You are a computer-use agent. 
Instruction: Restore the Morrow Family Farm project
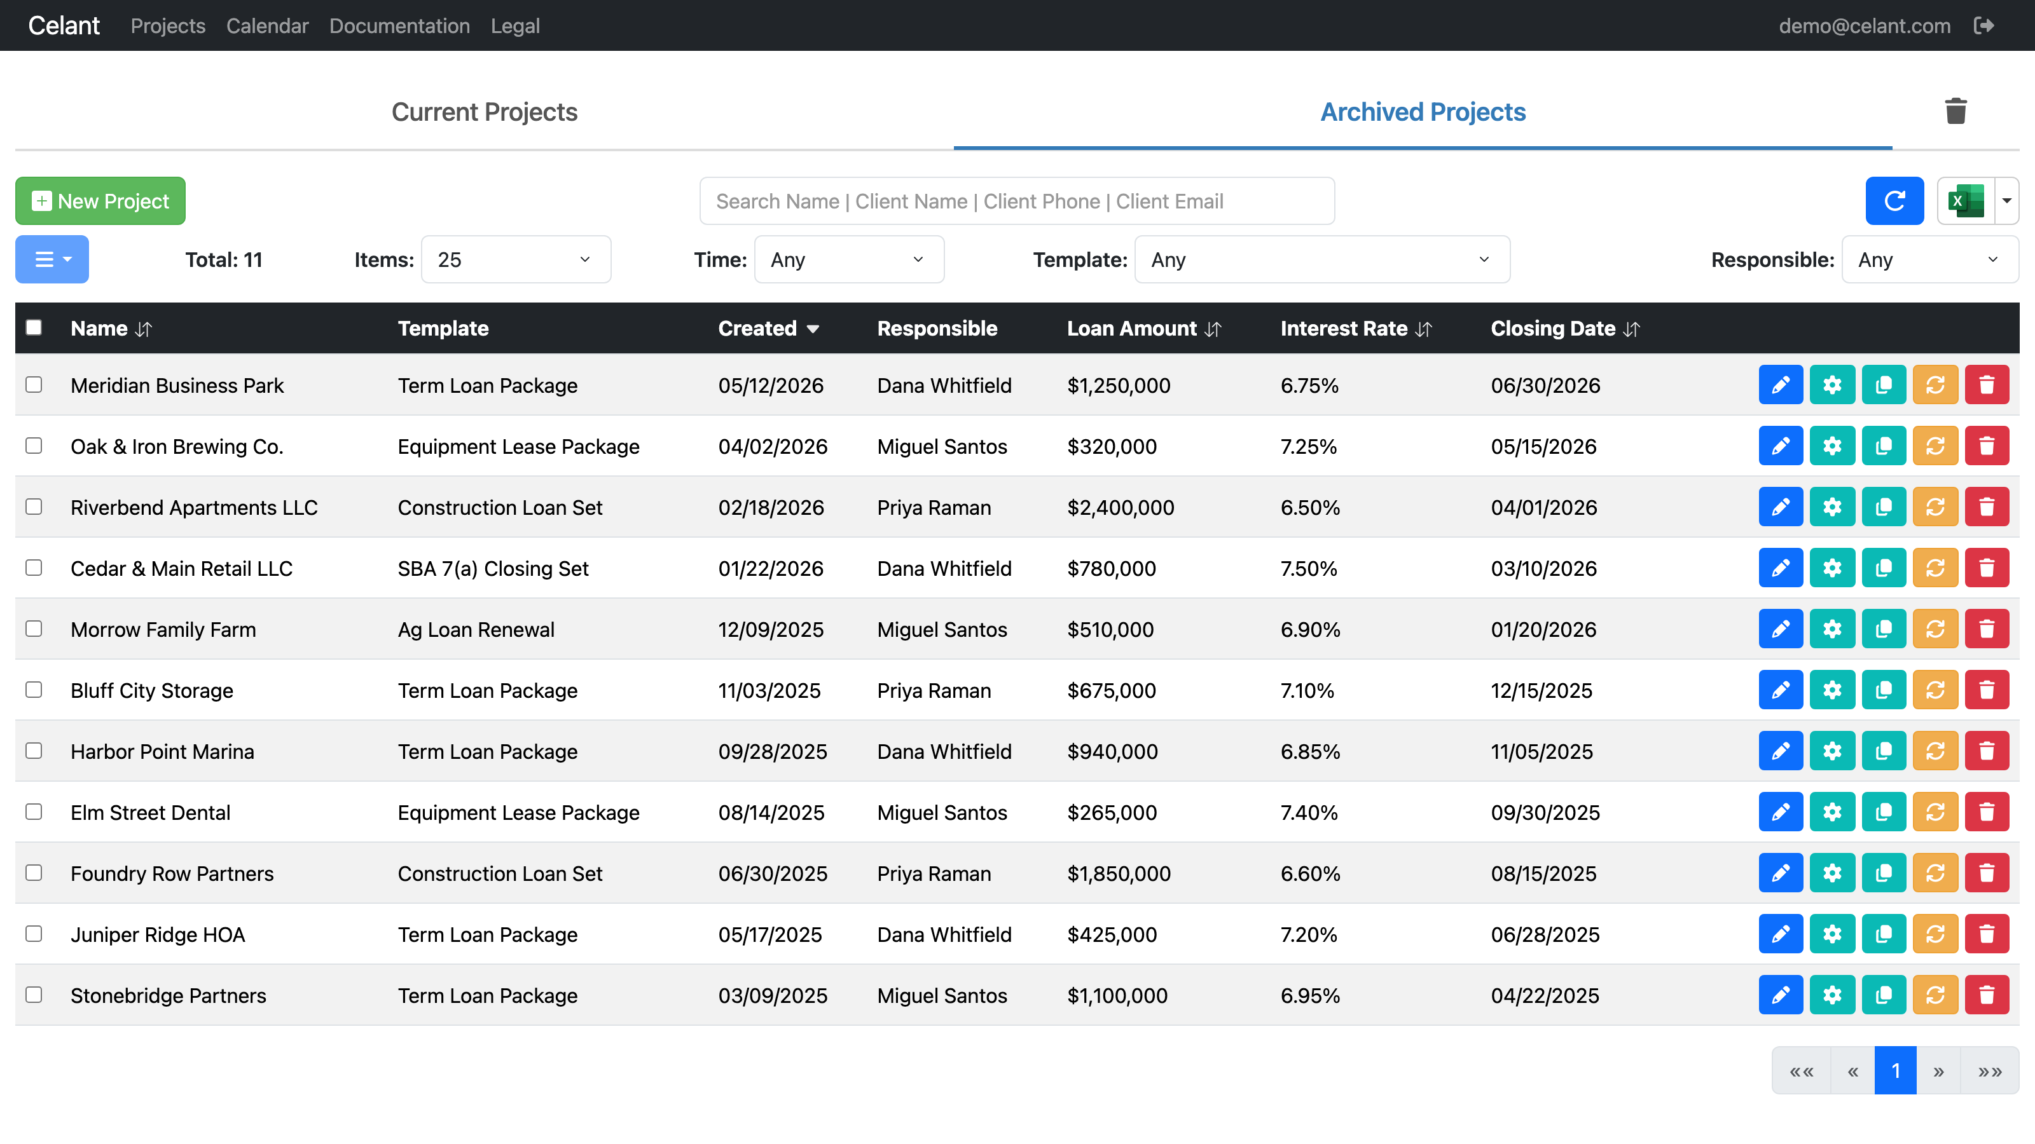[1935, 629]
